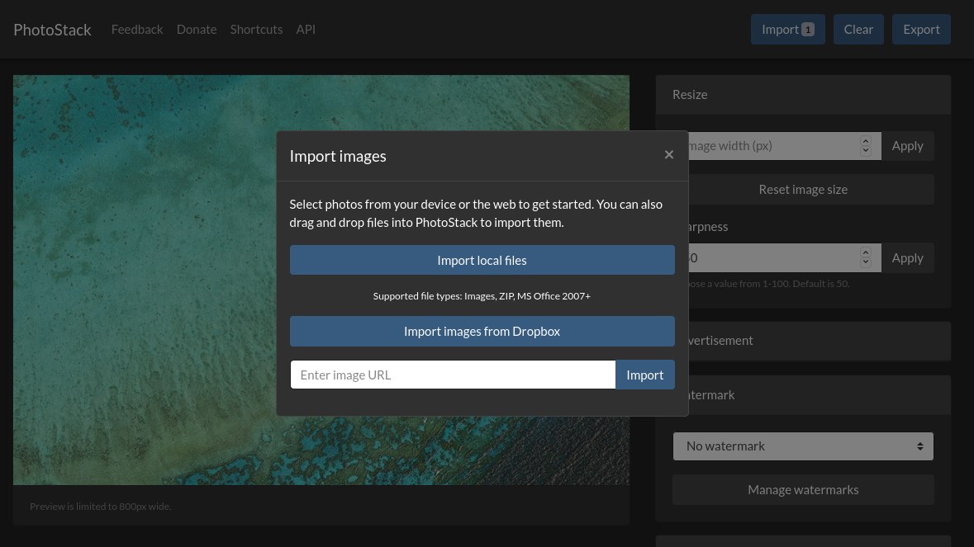Open the Shortcuts menu link

coord(257,29)
